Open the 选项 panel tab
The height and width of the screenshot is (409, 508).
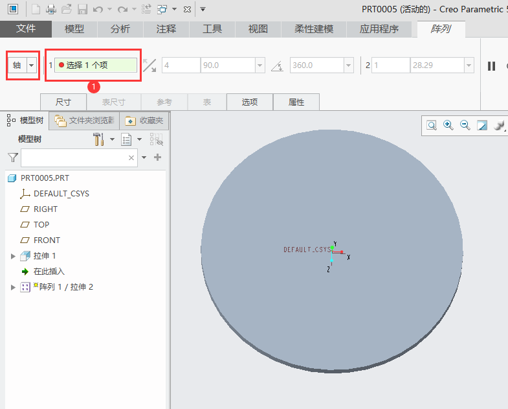[x=250, y=102]
